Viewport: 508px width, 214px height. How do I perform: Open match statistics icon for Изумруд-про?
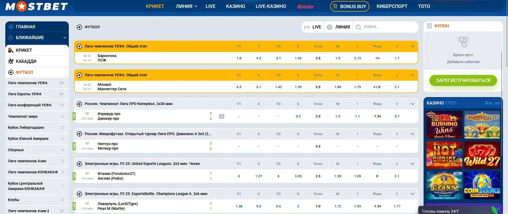[222, 116]
